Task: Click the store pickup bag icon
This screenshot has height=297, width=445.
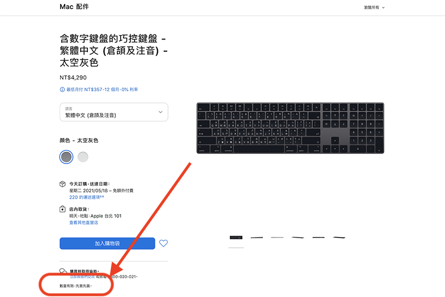Action: [x=62, y=209]
